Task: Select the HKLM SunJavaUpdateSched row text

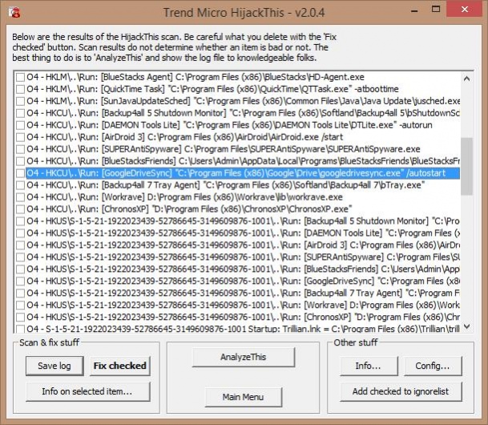Action: point(243,101)
